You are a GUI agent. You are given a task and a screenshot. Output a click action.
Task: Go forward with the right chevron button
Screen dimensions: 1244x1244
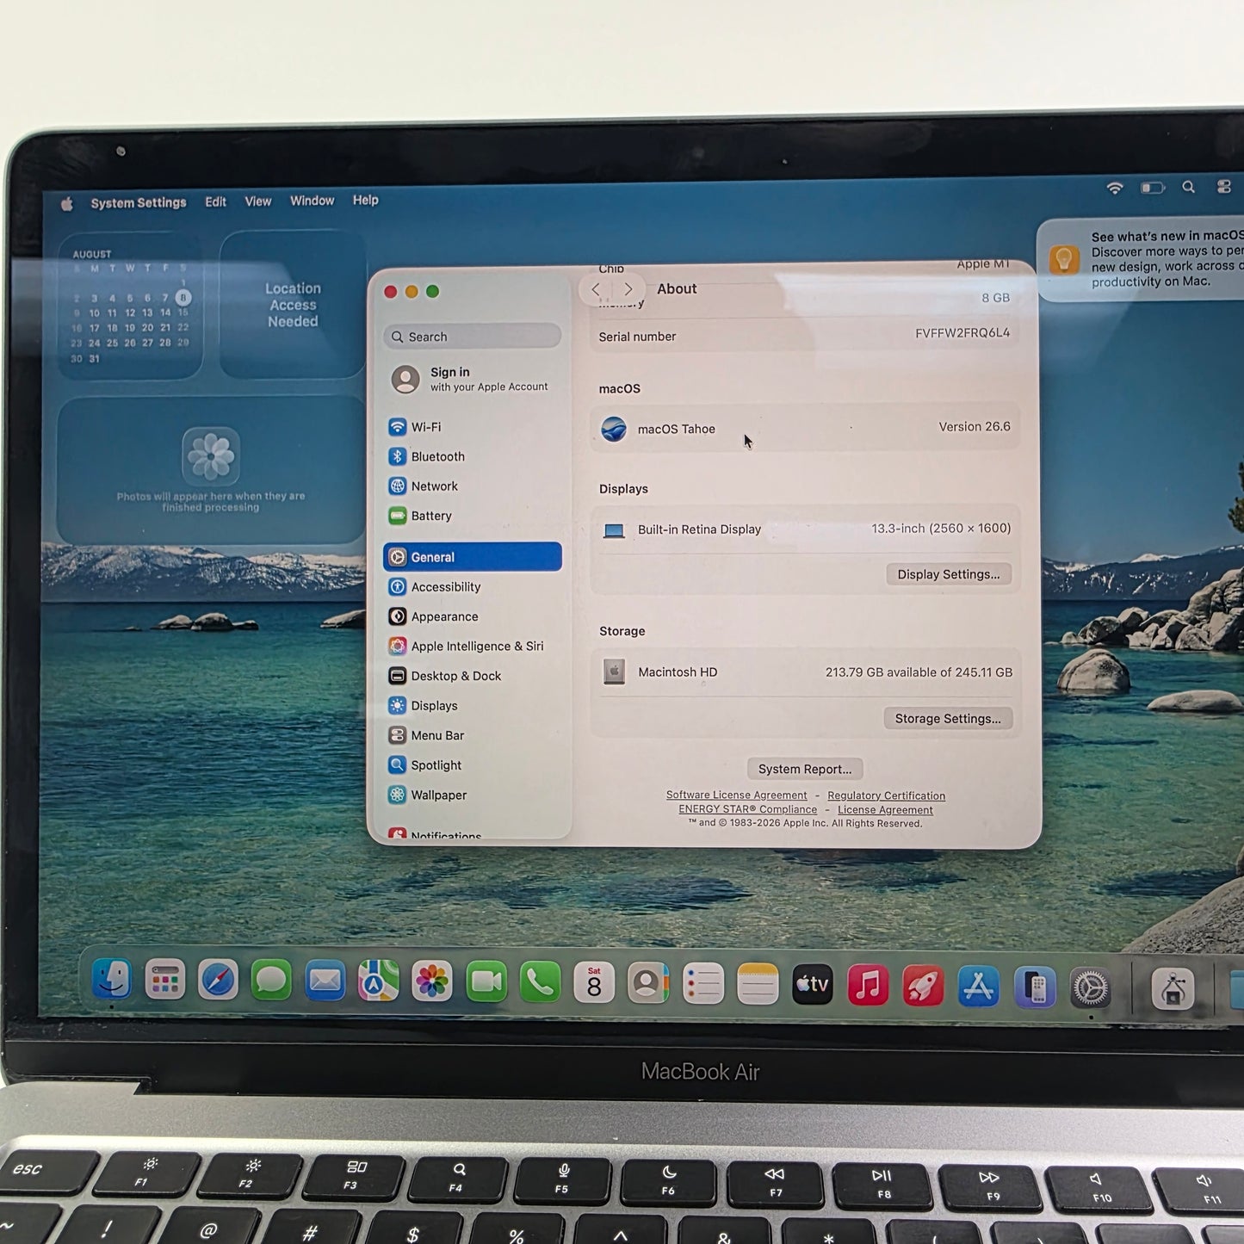pos(628,289)
